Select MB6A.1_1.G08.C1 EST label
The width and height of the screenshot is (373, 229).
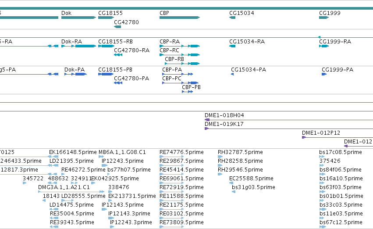tap(122, 152)
